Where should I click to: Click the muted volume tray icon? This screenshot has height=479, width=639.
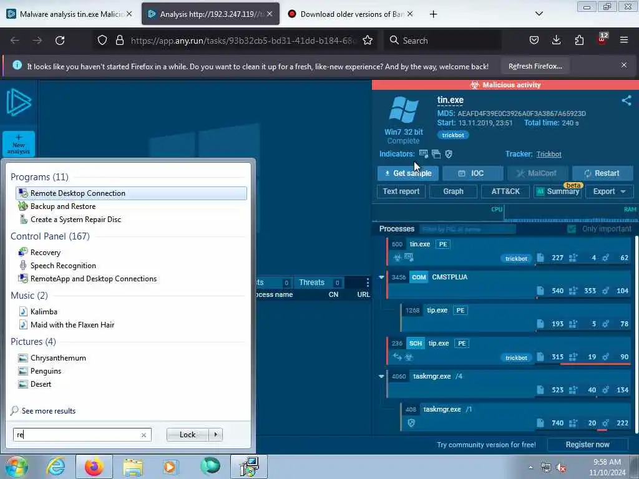[x=561, y=468]
